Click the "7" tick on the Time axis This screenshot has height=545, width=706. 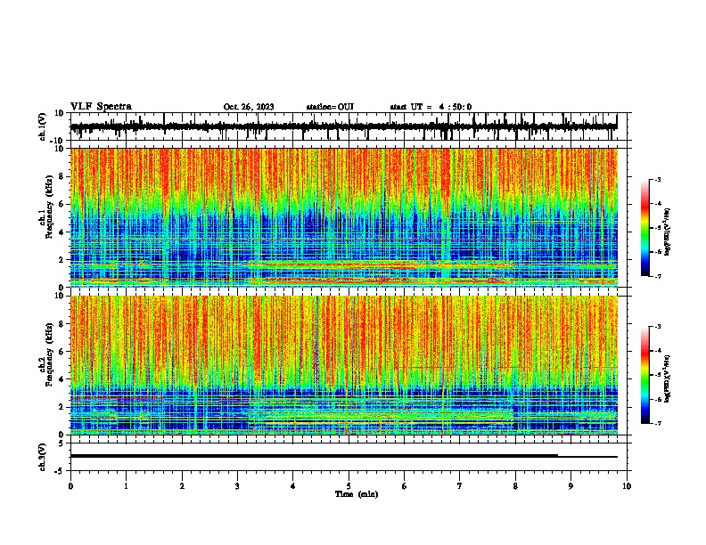(x=460, y=486)
